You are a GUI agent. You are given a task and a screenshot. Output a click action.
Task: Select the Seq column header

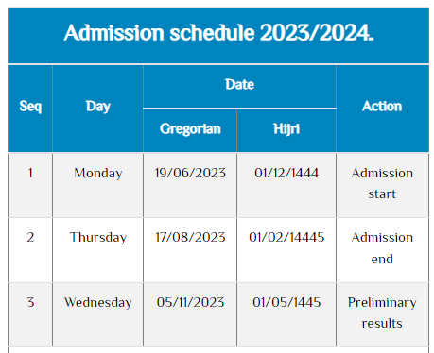(30, 106)
